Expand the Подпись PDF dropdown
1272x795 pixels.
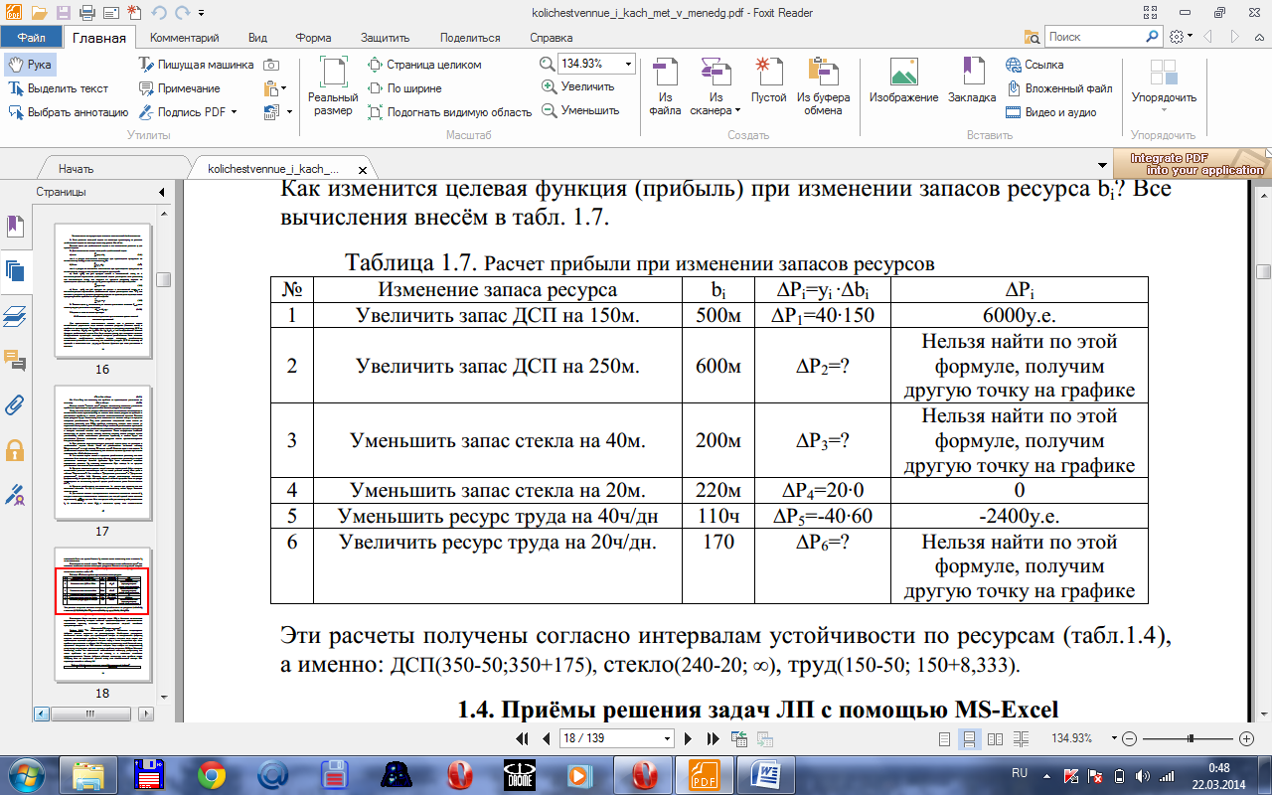[235, 112]
